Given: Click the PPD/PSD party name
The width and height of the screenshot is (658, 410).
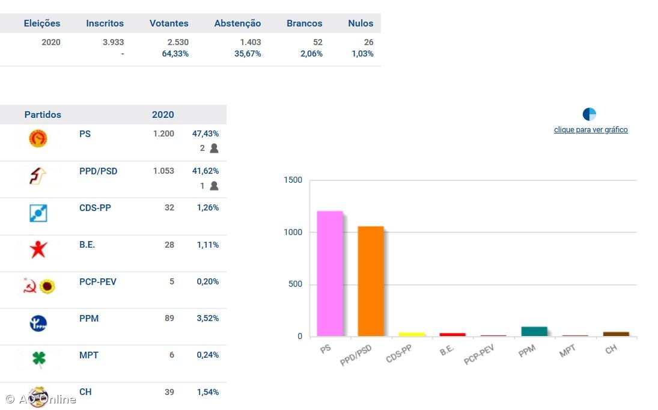Looking at the screenshot, I should pyautogui.click(x=98, y=171).
